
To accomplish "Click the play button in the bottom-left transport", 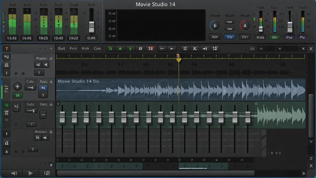I will [31, 173].
